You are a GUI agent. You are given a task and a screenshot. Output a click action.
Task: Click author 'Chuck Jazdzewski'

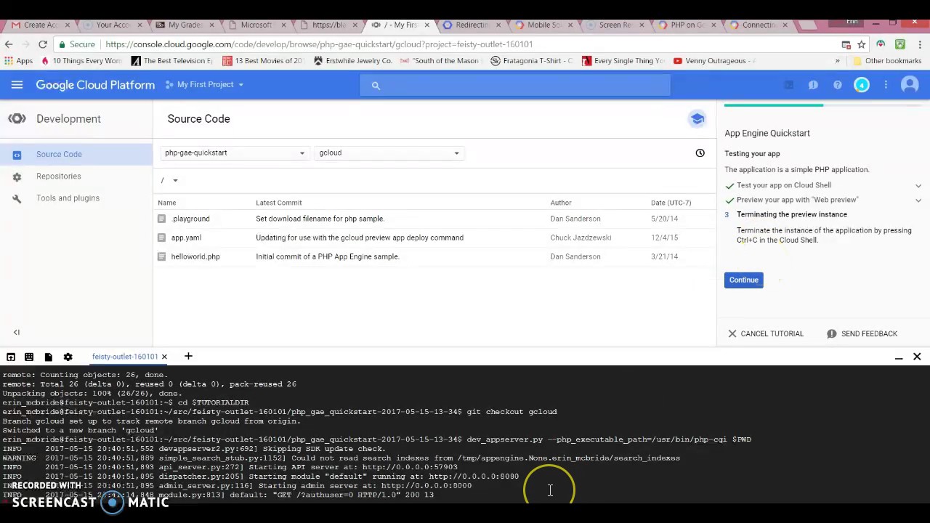(581, 238)
